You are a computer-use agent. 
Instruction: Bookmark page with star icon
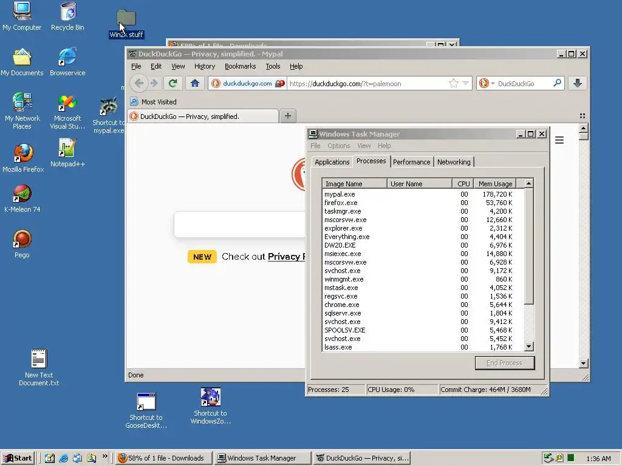coord(453,83)
